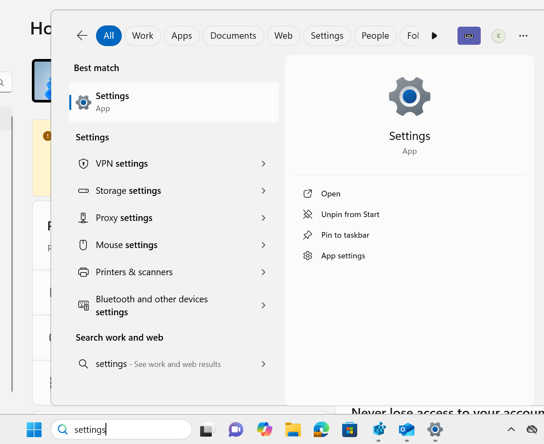Click Pin to taskbar

[345, 235]
